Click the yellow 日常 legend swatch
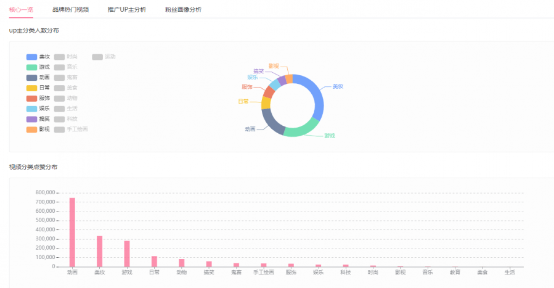Viewport: 554px width, 288px height. (x=32, y=88)
